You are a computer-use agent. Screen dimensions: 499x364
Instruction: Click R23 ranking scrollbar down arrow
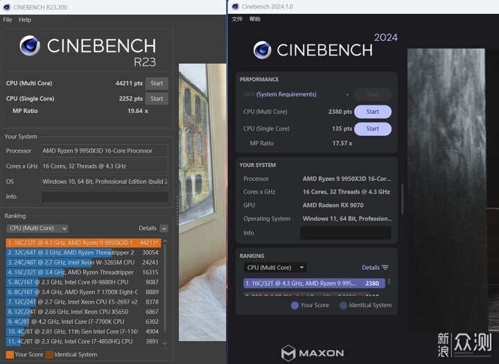coord(165,343)
